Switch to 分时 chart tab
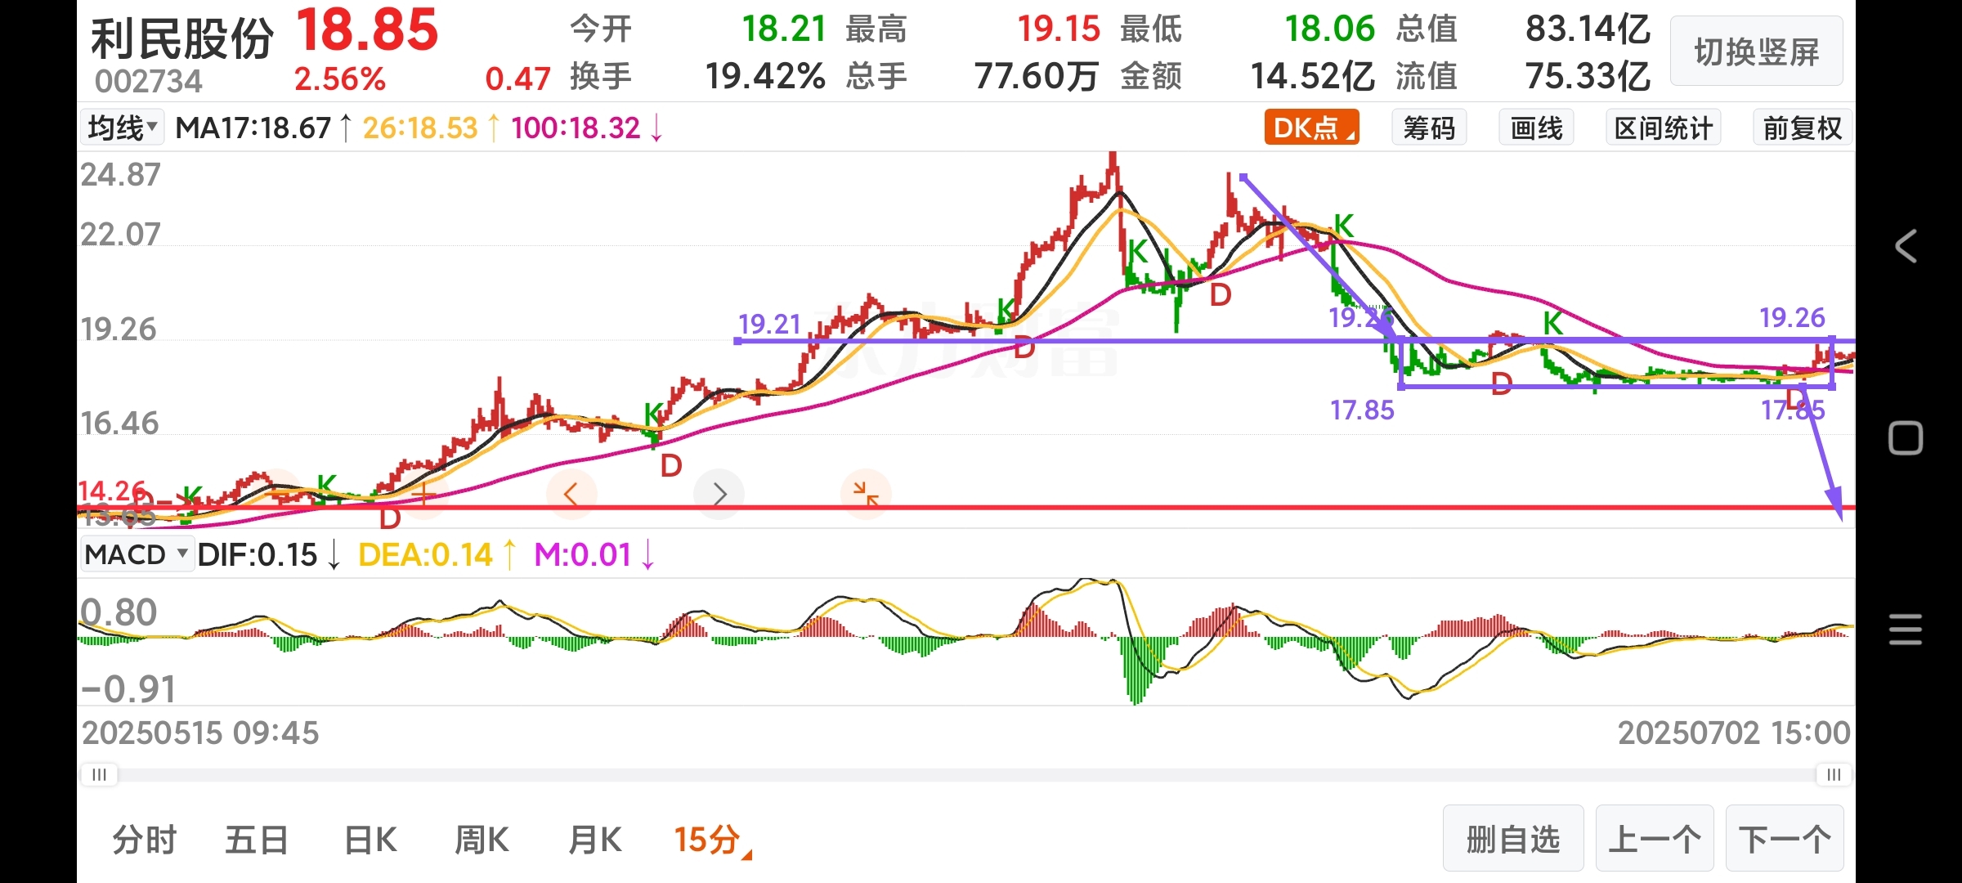The width and height of the screenshot is (1962, 883). [x=145, y=840]
